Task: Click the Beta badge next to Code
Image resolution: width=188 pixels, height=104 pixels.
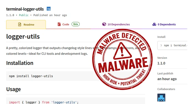Action: (76, 24)
